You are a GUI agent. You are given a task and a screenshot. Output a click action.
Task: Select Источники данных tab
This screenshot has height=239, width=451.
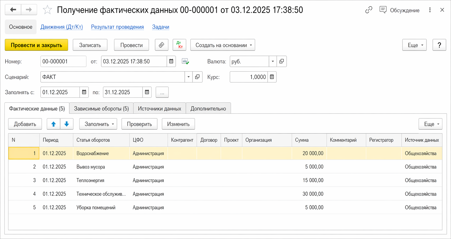(x=160, y=108)
